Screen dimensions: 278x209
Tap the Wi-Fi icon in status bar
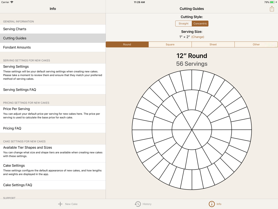(12, 2)
